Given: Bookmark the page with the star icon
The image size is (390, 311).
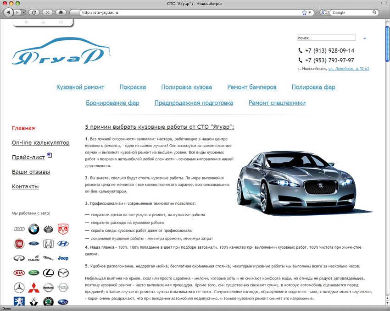Looking at the screenshot, I should 304,12.
